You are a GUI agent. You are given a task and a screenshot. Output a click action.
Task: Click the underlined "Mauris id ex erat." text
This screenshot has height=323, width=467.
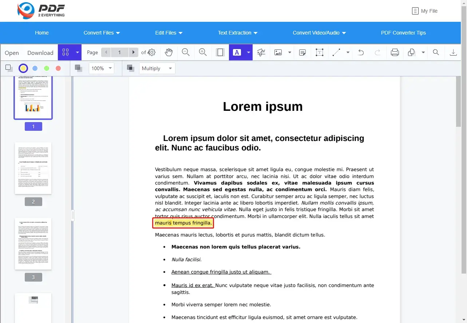pyautogui.click(x=193, y=285)
